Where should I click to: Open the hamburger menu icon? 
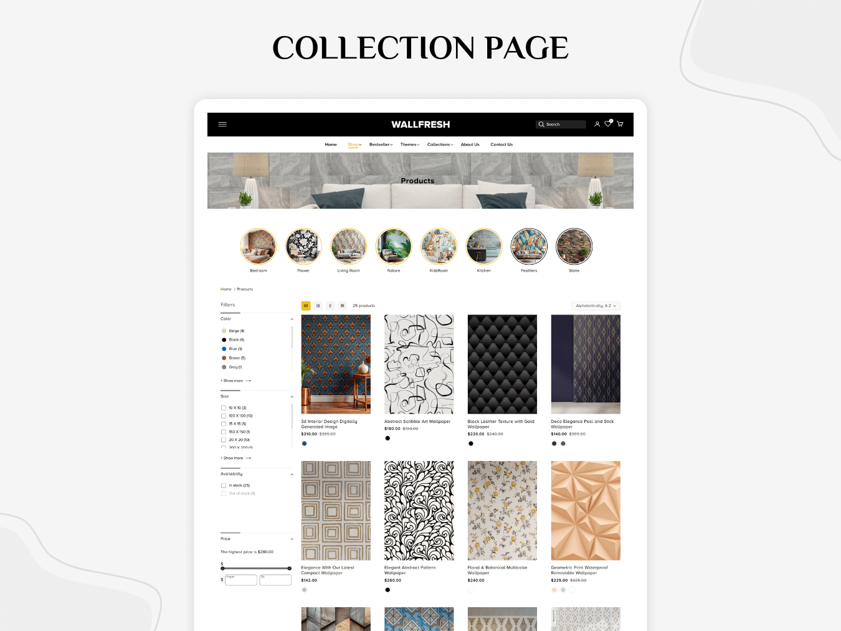click(222, 124)
